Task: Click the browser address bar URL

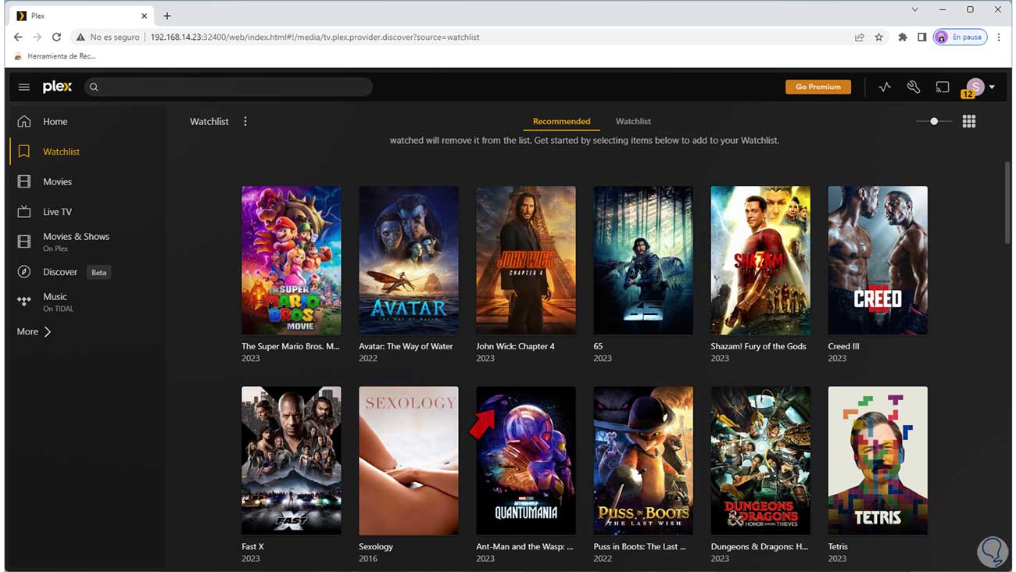Action: coord(315,37)
